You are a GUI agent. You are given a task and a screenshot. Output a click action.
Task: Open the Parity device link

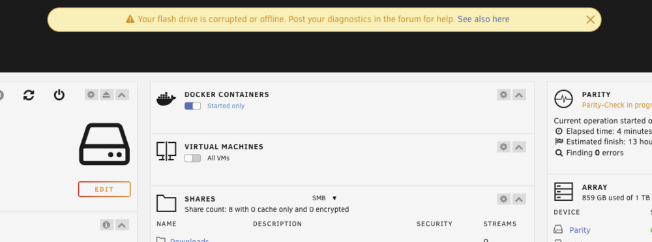click(x=580, y=230)
